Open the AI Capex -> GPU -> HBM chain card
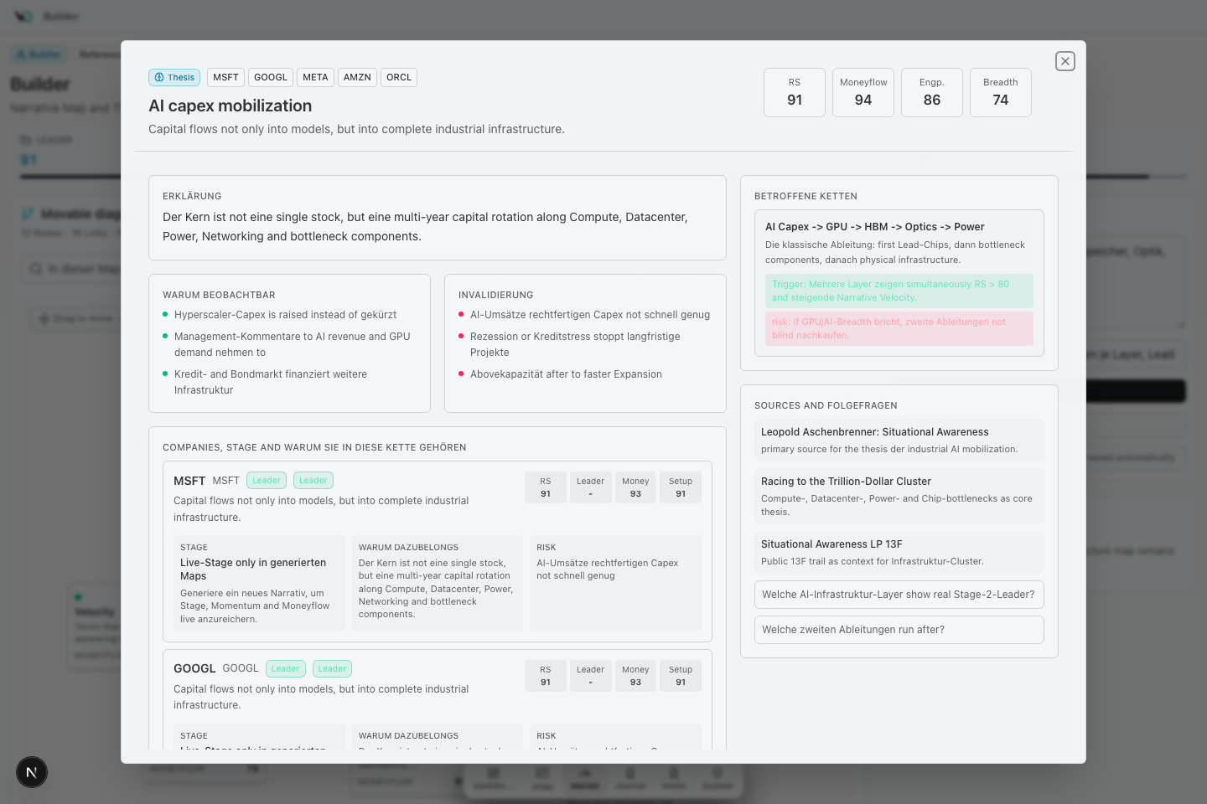This screenshot has width=1207, height=804. pos(899,283)
